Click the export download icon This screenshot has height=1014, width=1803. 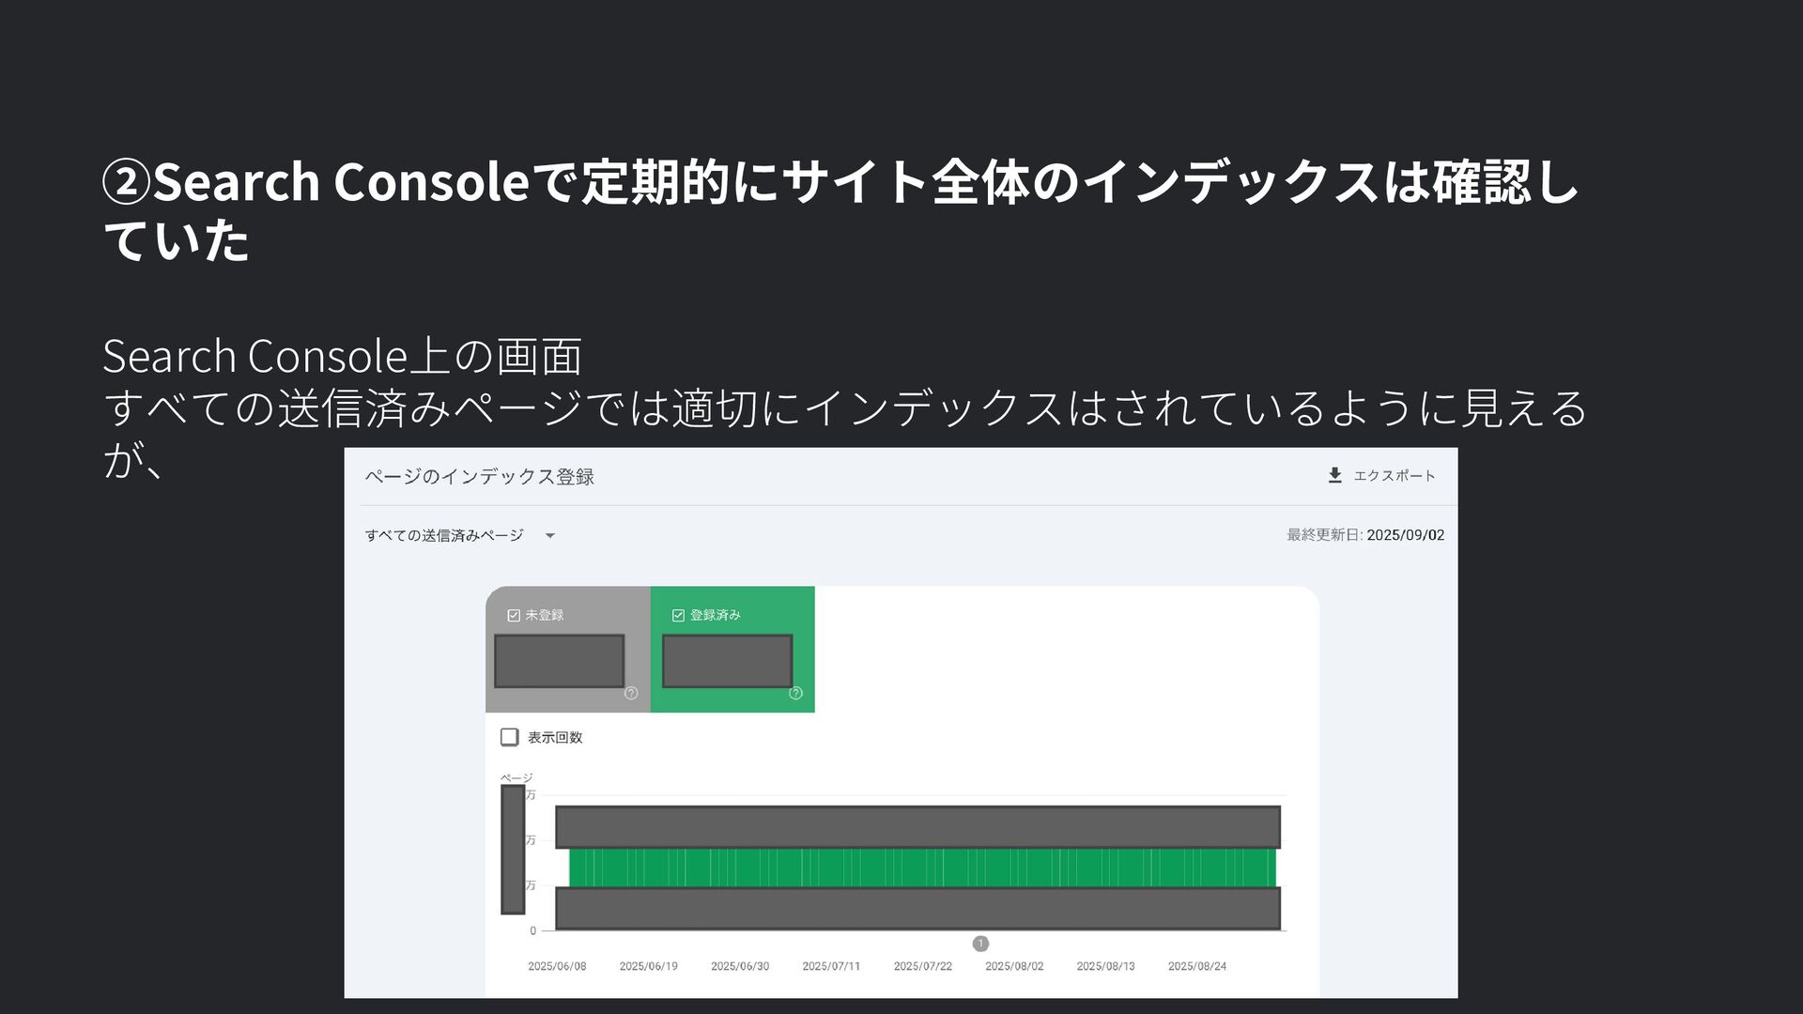[1334, 475]
